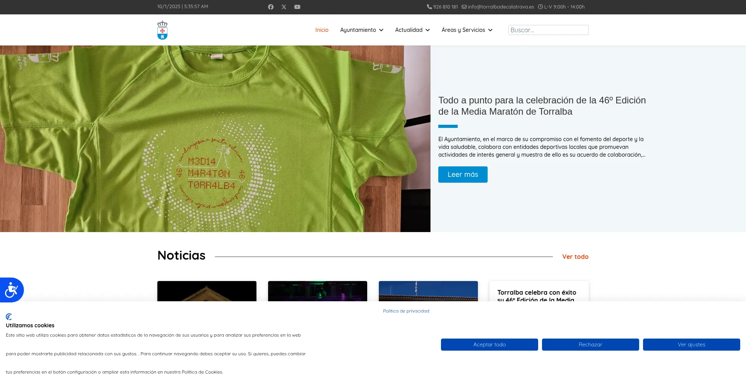Reject cookies with the Rechazar button
The width and height of the screenshot is (746, 386).
590,344
